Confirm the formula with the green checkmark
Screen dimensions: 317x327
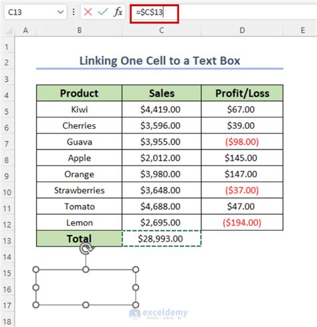103,12
